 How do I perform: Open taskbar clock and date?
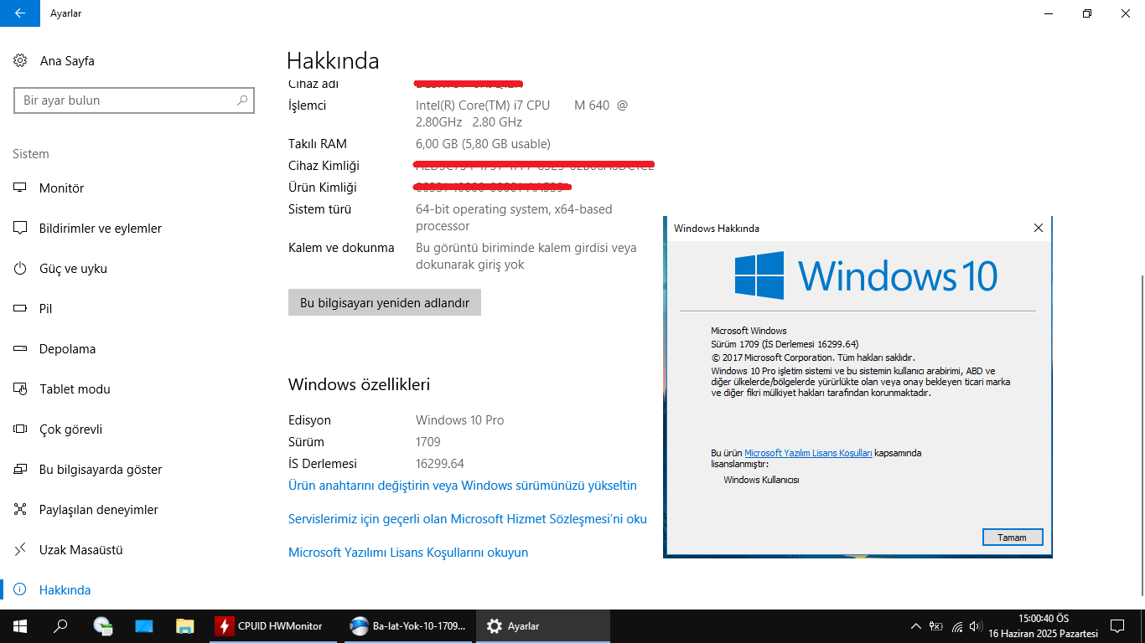click(1043, 626)
